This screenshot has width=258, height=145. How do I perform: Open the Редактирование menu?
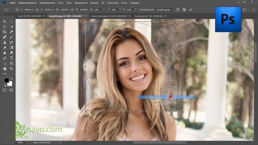pos(27,3)
